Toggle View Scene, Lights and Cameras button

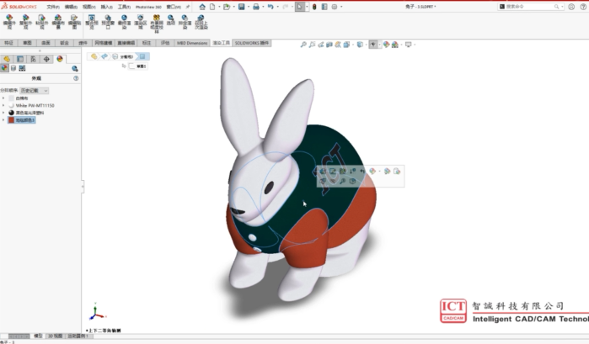click(x=22, y=68)
